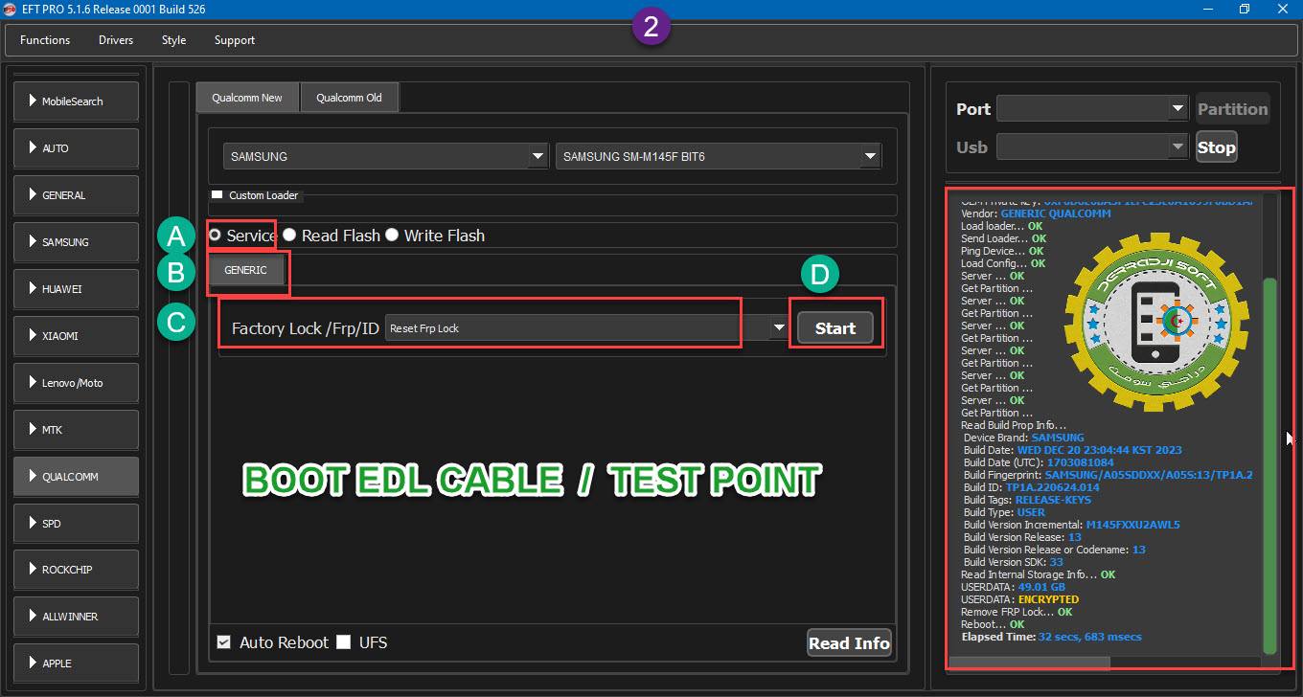Open the Usb dropdown
The image size is (1303, 697).
1092,147
